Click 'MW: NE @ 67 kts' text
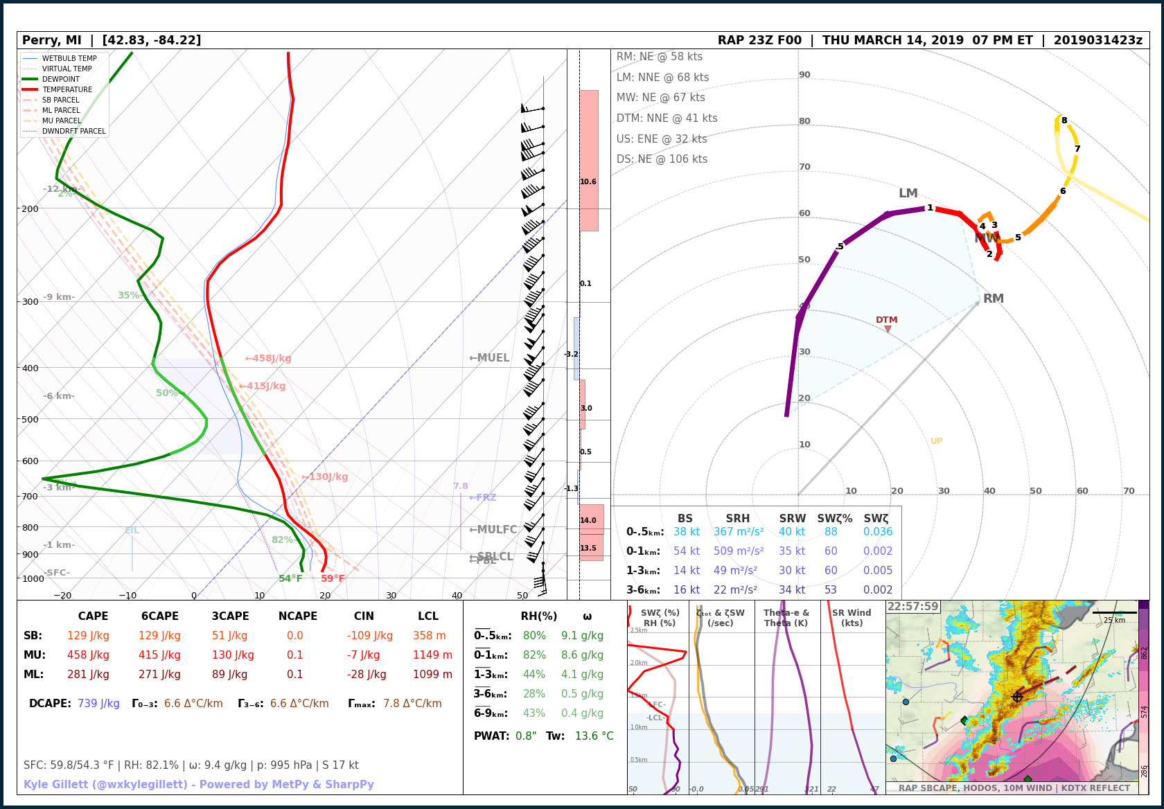The image size is (1164, 809). (661, 98)
